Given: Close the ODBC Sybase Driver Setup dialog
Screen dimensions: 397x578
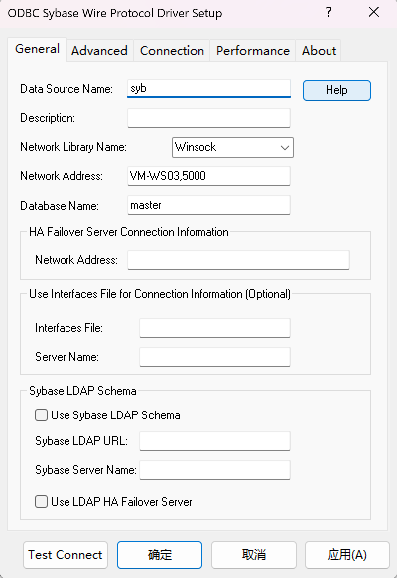Looking at the screenshot, I should (374, 12).
